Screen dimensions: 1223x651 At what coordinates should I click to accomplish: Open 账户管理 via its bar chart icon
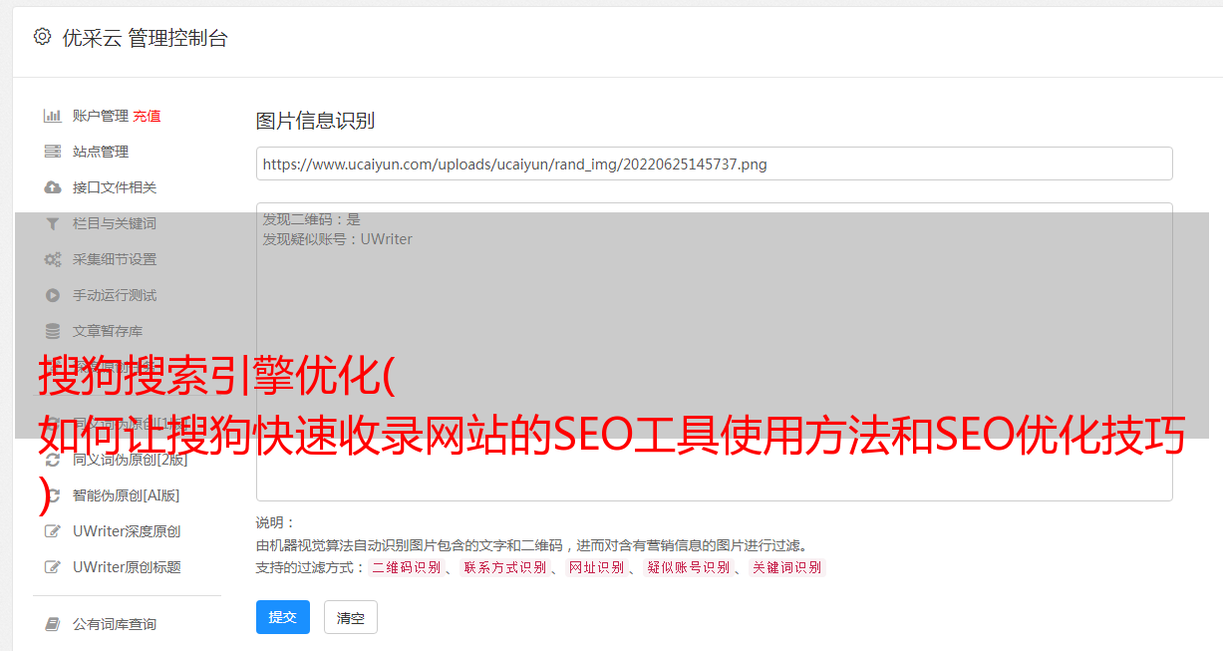pos(53,116)
